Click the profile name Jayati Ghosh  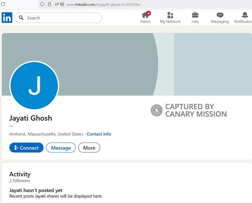pyautogui.click(x=31, y=118)
